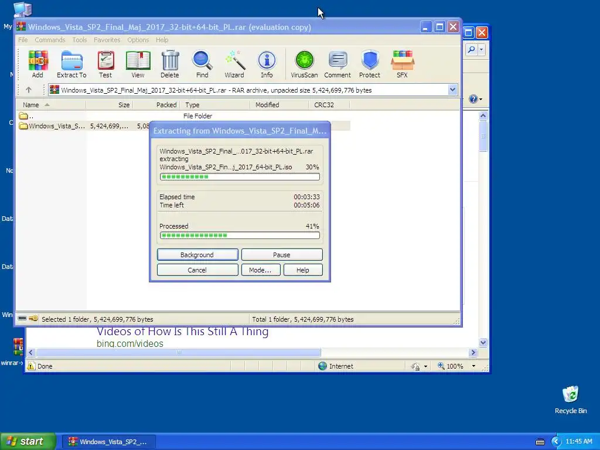Open the Help menu in WinRAR
This screenshot has height=450, width=600.
coord(162,40)
